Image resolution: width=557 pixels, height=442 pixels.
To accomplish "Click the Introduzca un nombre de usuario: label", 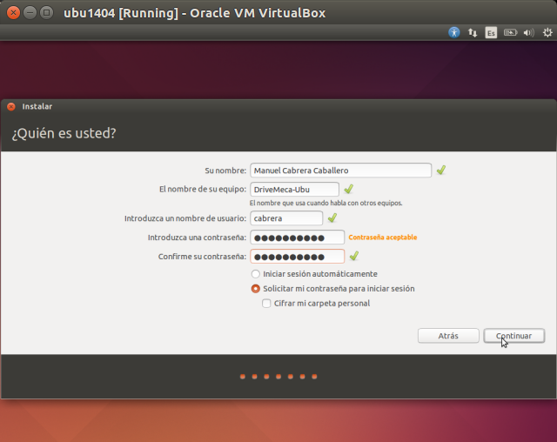I will [185, 218].
